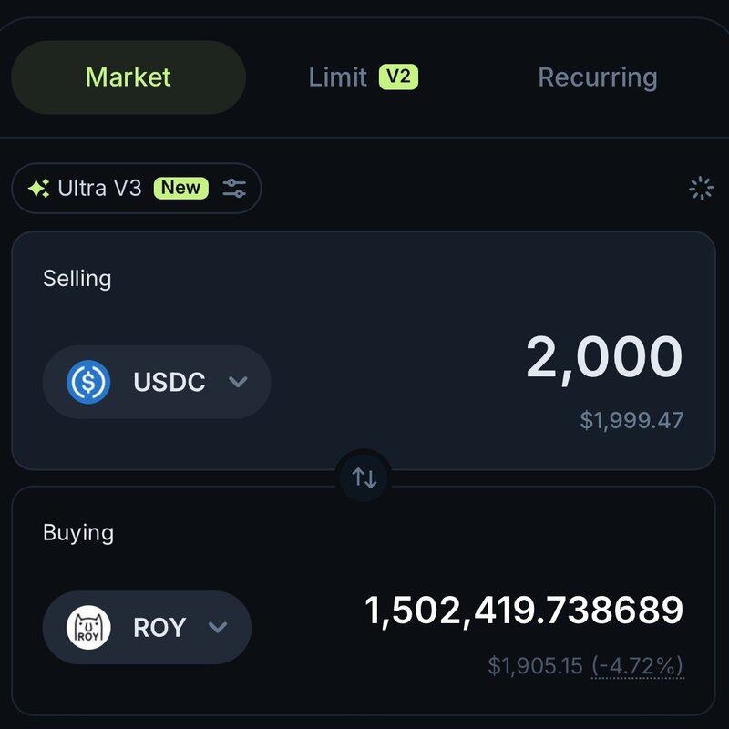Focus the 2,000 selling amount field
This screenshot has height=729, width=729.
click(604, 357)
